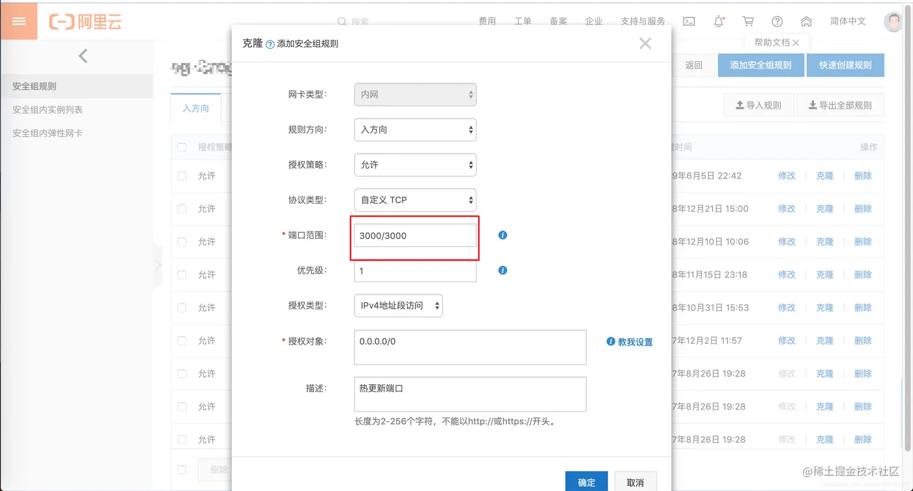913x491 pixels.
Task: Click 删除 for the 8年10月31日 15:53 row
Action: click(x=863, y=308)
